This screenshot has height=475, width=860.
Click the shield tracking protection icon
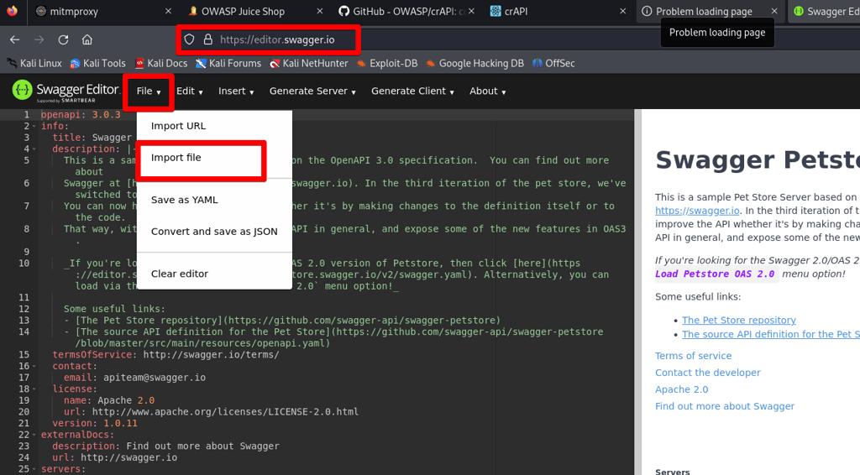[x=189, y=39]
